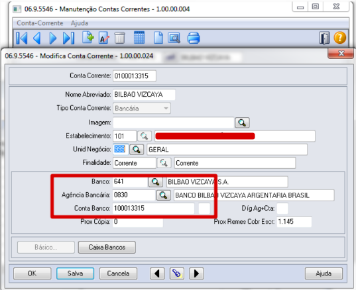Screen dimensions: 356x290
Task: Click the blank page toolbar icon
Action: pyautogui.click(x=158, y=38)
